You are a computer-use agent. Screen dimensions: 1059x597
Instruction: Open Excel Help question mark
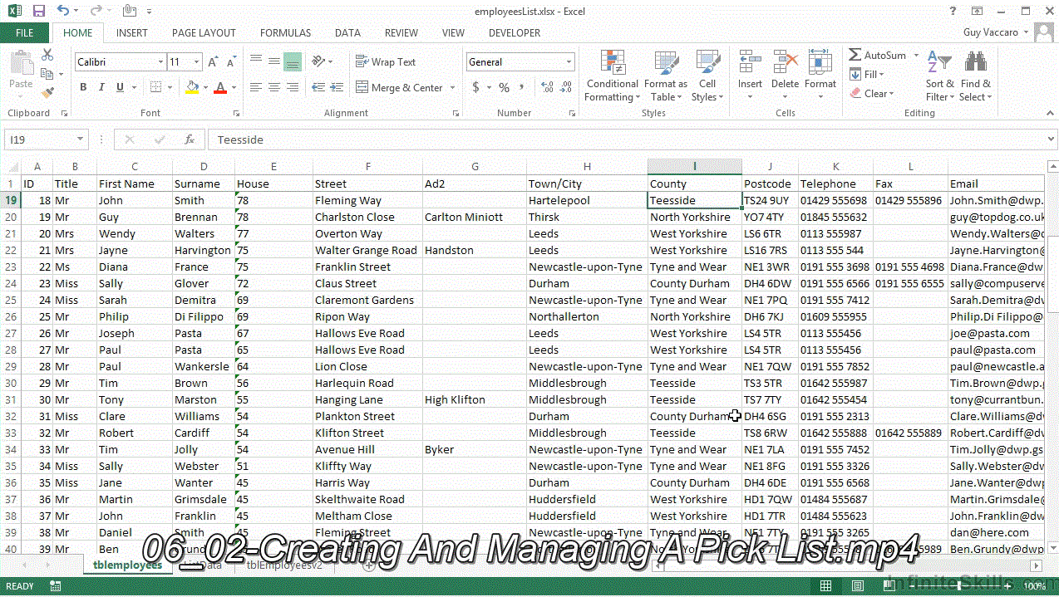point(953,11)
